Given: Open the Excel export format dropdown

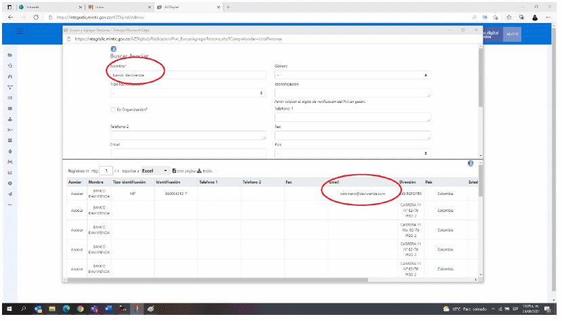Looking at the screenshot, I should (155, 171).
